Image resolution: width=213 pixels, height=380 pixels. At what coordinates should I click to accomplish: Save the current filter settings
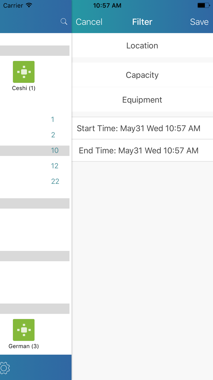click(199, 22)
